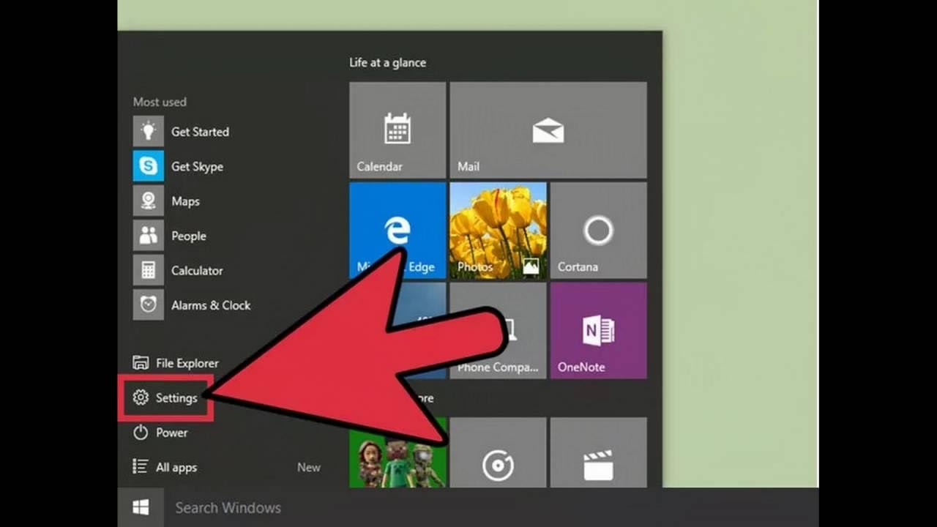Open the Cortana tile
This screenshot has width=937, height=527.
click(x=598, y=231)
